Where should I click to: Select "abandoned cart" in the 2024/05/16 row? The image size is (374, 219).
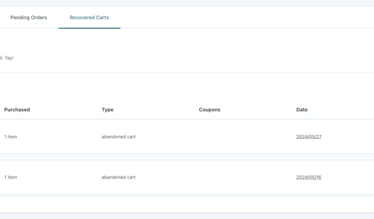coord(119,177)
